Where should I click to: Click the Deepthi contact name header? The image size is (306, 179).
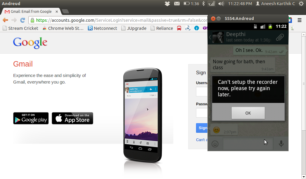pyautogui.click(x=236, y=34)
